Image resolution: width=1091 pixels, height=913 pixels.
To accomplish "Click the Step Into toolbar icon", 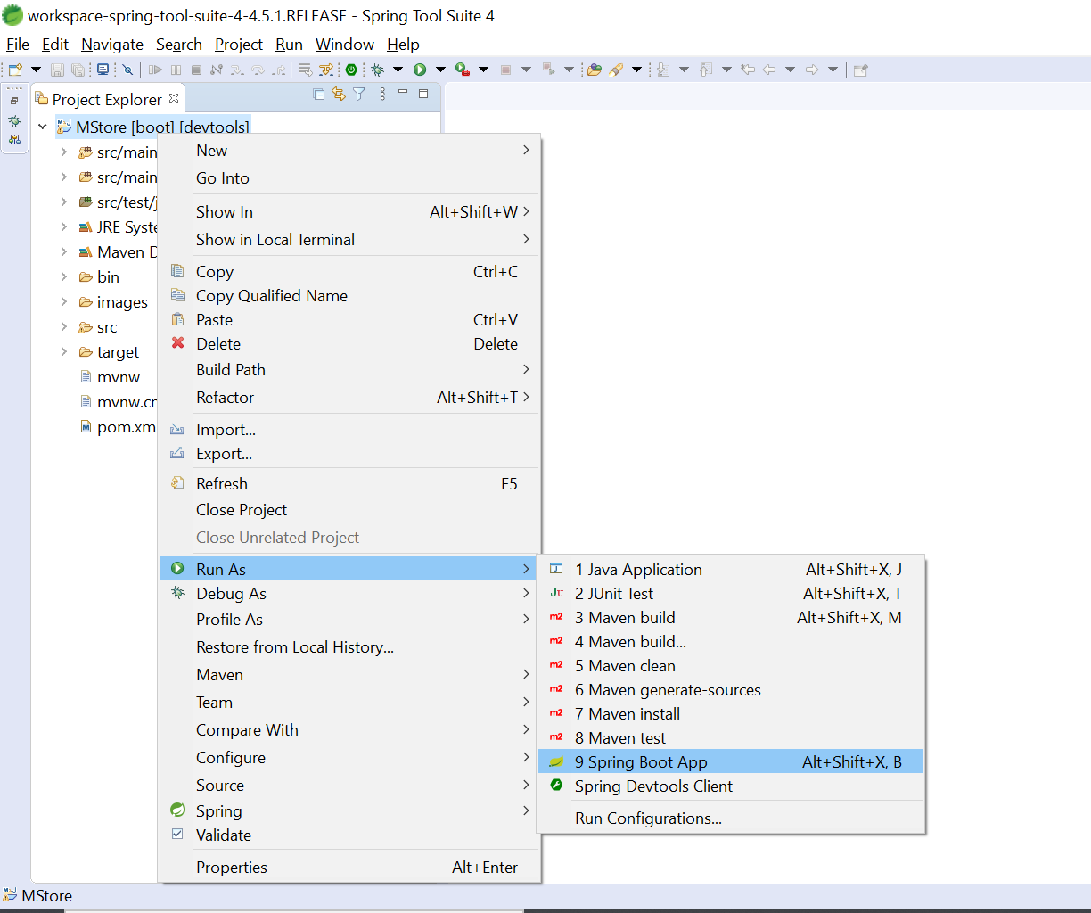I will tap(237, 70).
